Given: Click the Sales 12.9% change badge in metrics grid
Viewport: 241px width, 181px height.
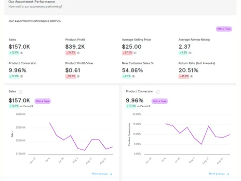Looking at the screenshot, I should tap(14, 53).
